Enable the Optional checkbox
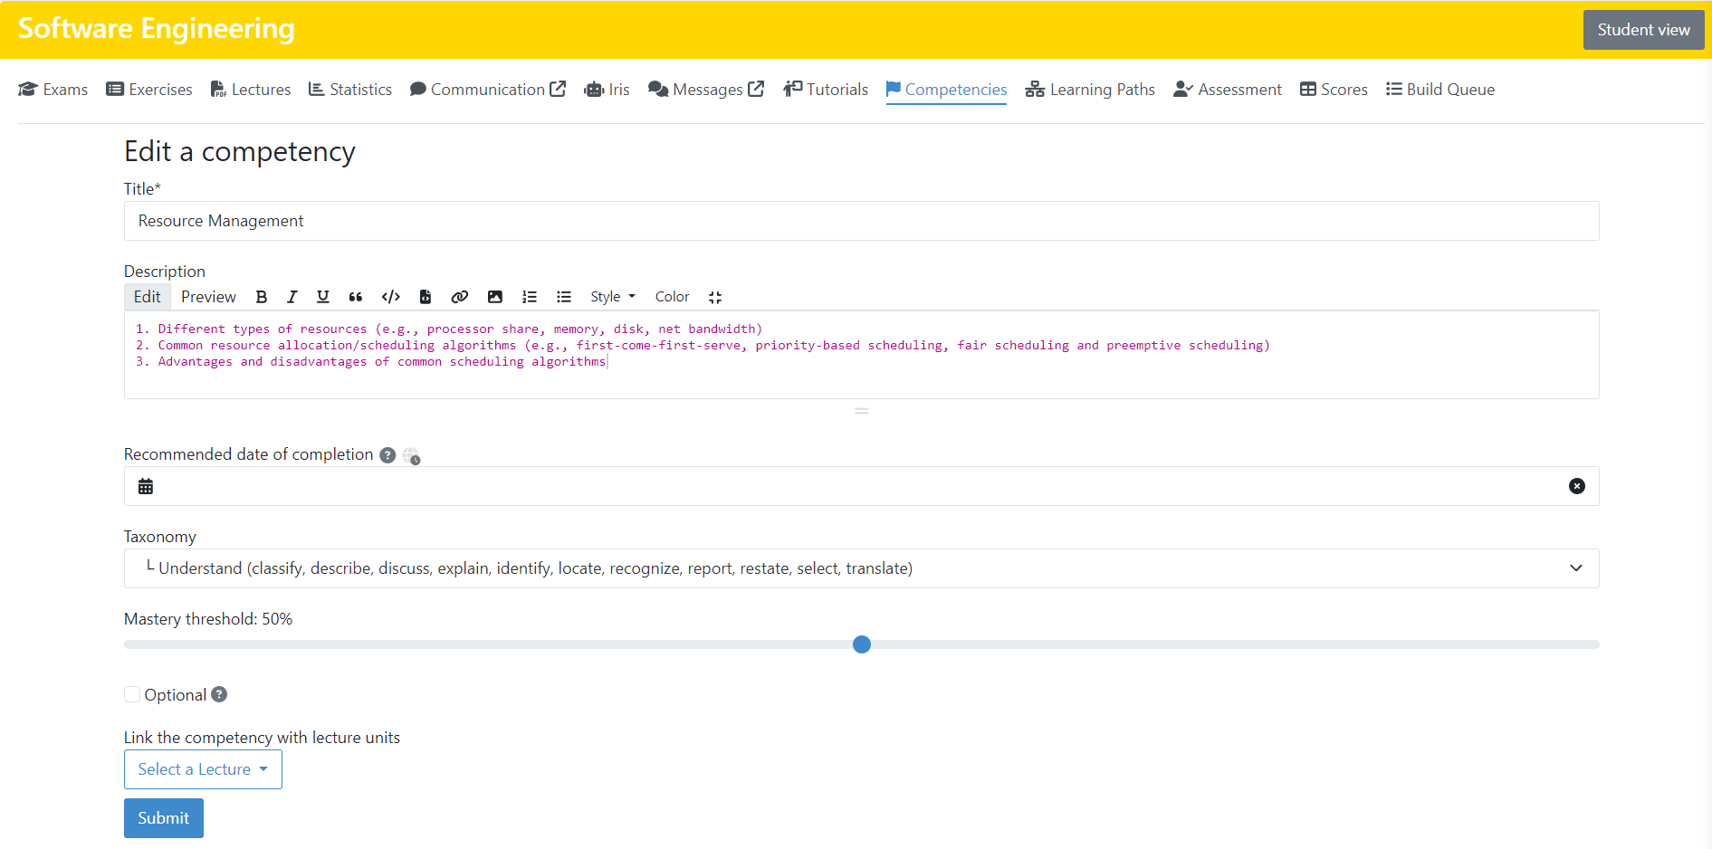The width and height of the screenshot is (1712, 849). [x=132, y=694]
